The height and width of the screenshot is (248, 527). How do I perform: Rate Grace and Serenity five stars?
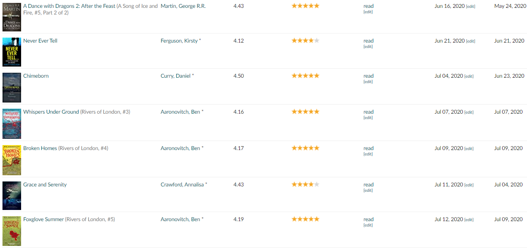(x=317, y=184)
